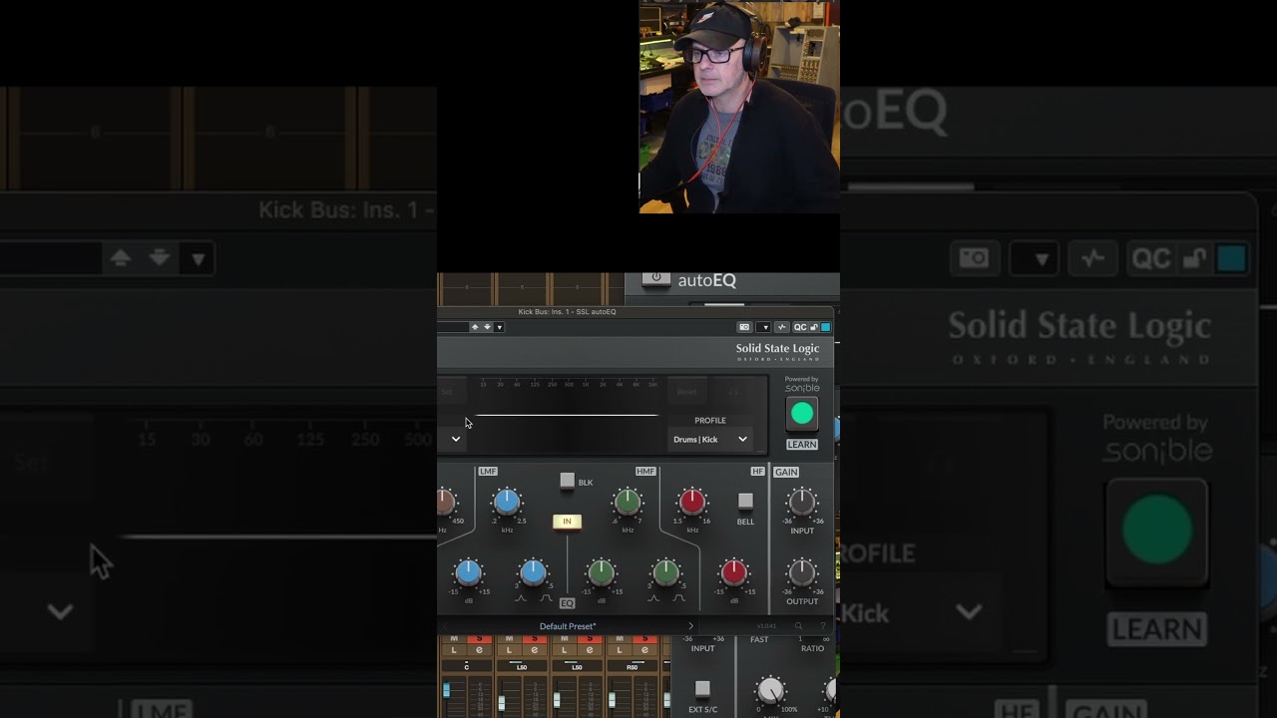Viewport: 1277px width, 718px height.
Task: Click the brown LF frequency knob
Action: point(445,502)
